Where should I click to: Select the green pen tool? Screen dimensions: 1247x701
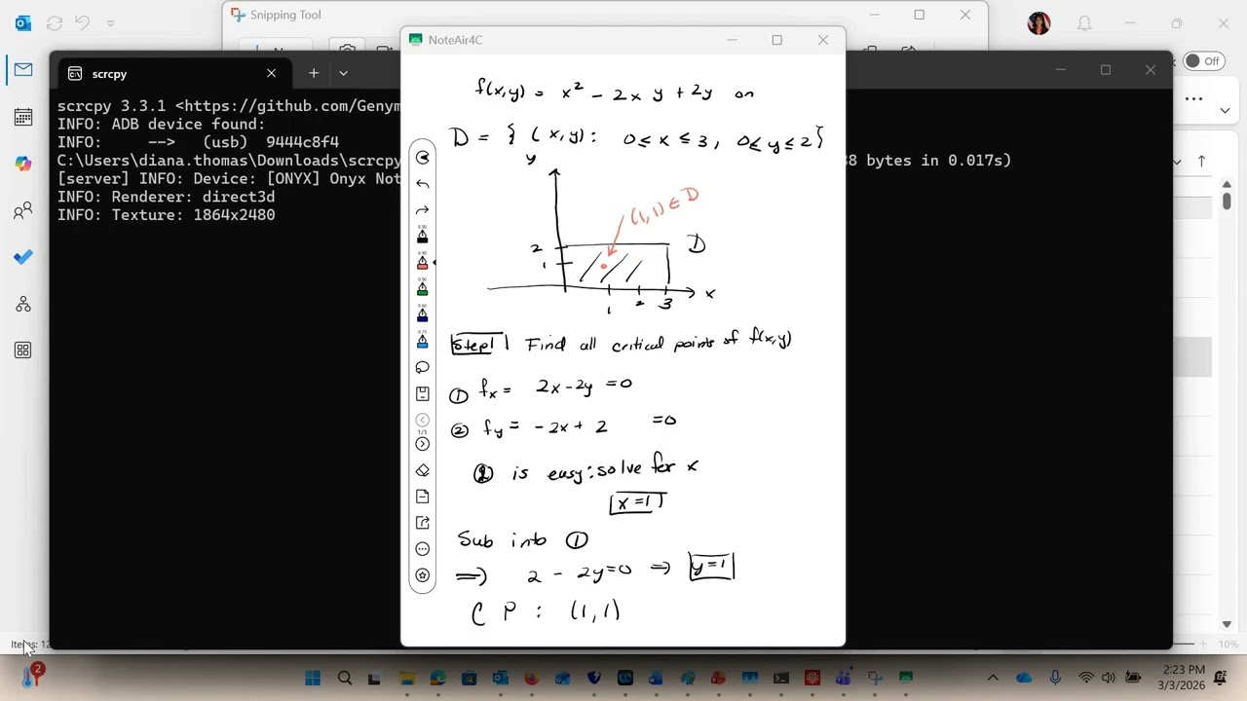coord(422,288)
